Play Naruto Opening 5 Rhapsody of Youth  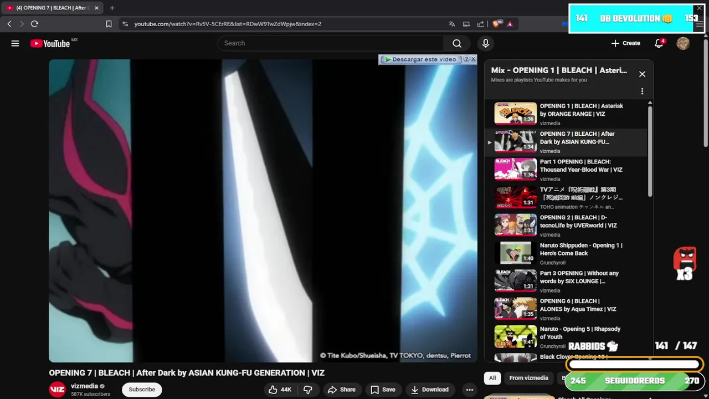tap(567, 337)
